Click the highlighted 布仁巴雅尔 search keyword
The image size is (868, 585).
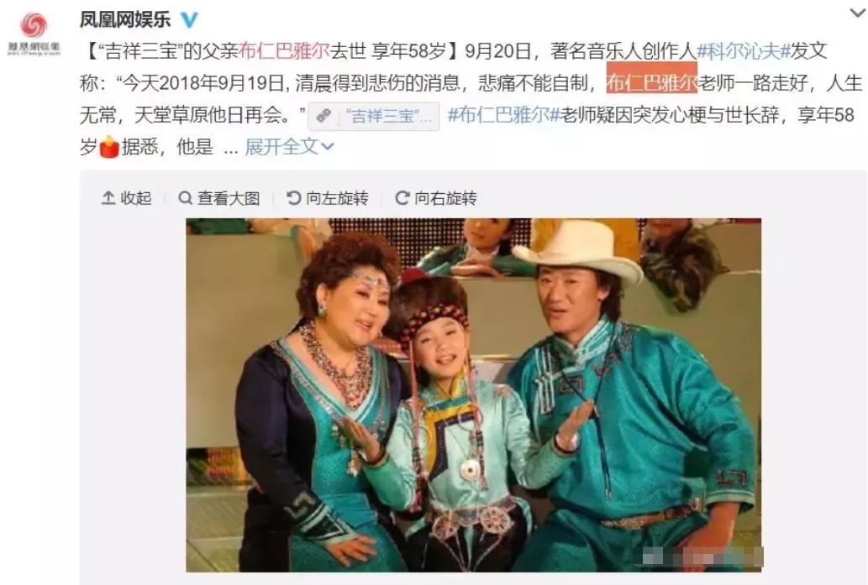pos(651,83)
